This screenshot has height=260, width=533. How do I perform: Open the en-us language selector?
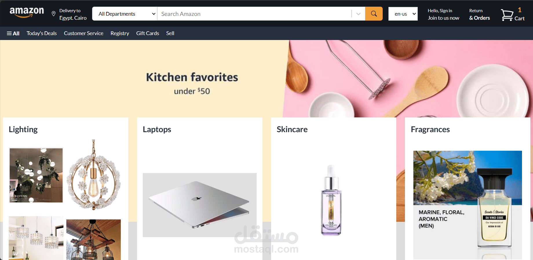tap(403, 14)
